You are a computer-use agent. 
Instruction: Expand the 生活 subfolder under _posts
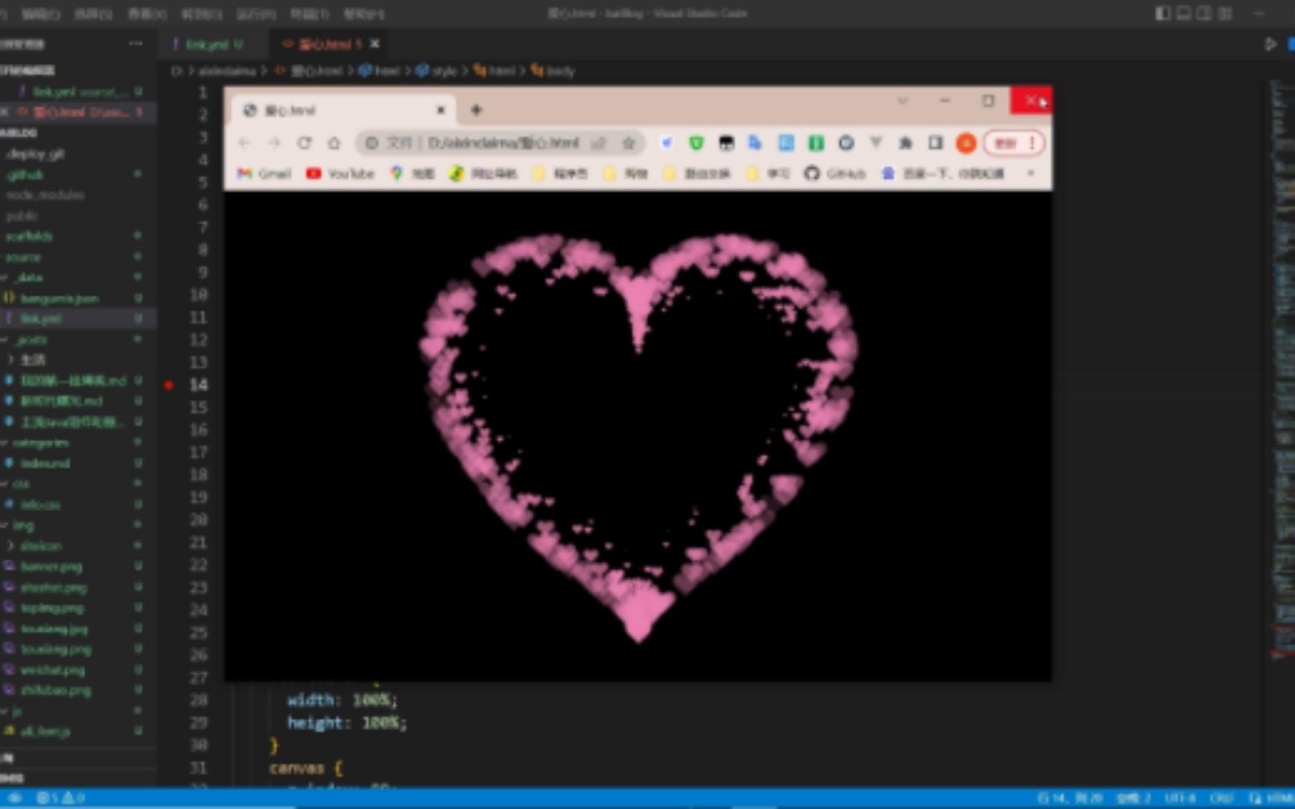35,360
